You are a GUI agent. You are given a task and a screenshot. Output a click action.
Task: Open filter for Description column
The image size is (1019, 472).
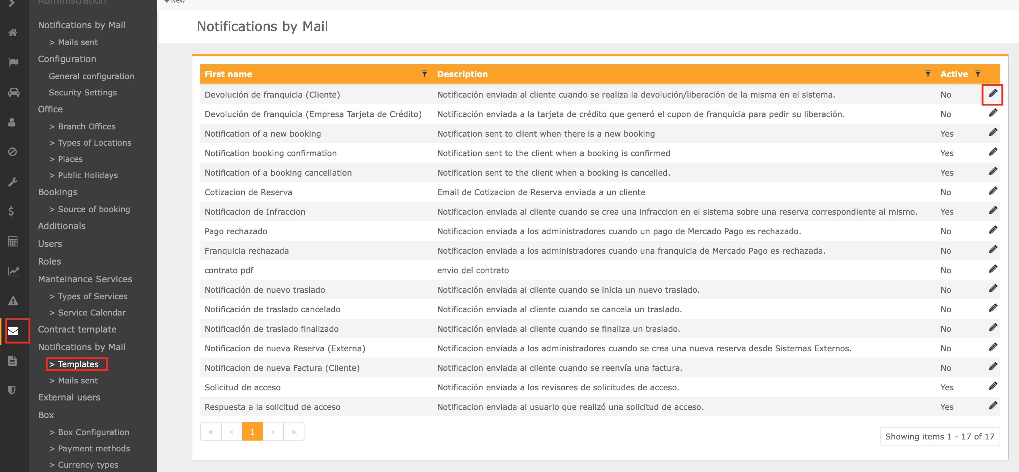pos(928,74)
